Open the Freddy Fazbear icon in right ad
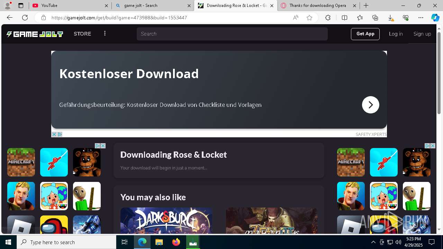 tap(417, 162)
